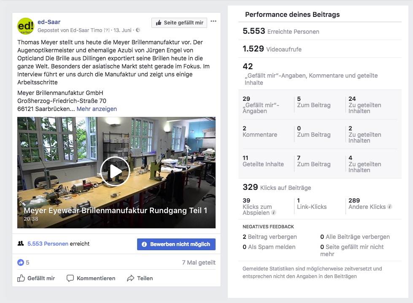Image resolution: width=413 pixels, height=303 pixels.
Task: Click the blue like reaction icon
Action: click(21, 262)
